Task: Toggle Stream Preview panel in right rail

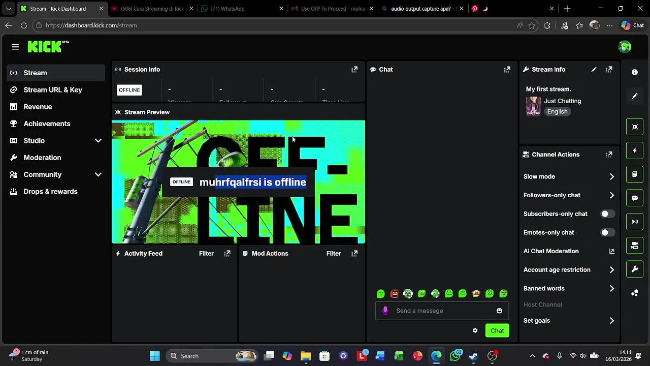Action: [635, 127]
